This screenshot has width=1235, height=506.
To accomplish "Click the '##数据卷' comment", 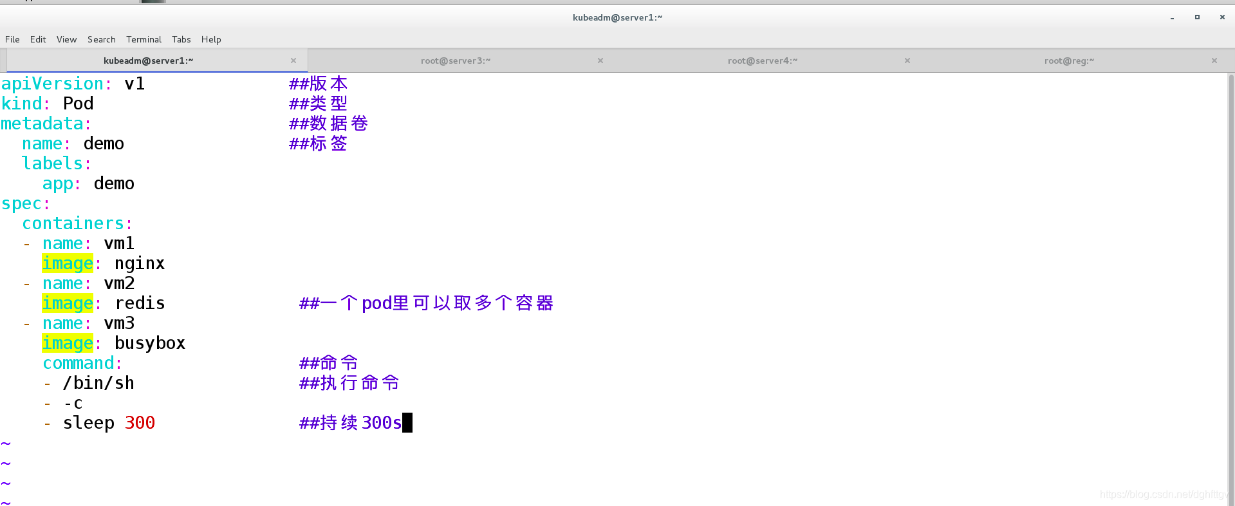I will point(329,124).
